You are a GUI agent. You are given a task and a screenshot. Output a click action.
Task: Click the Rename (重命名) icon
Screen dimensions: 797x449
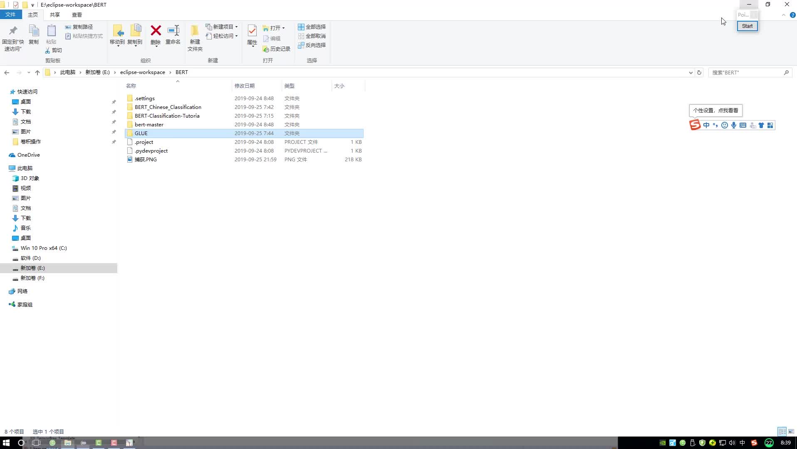[x=173, y=30]
